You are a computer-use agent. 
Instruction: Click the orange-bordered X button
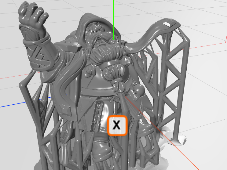[x=117, y=125]
